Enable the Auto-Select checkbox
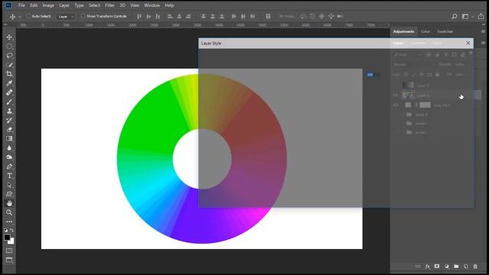The image size is (489, 275). pos(28,16)
